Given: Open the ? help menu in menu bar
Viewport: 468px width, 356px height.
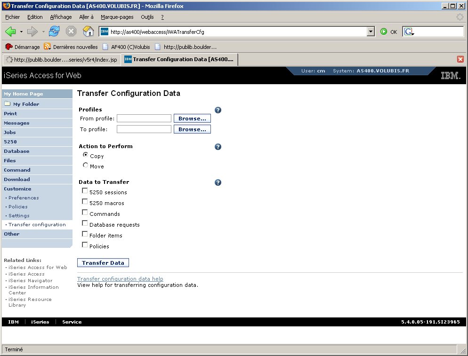Looking at the screenshot, I should point(162,17).
